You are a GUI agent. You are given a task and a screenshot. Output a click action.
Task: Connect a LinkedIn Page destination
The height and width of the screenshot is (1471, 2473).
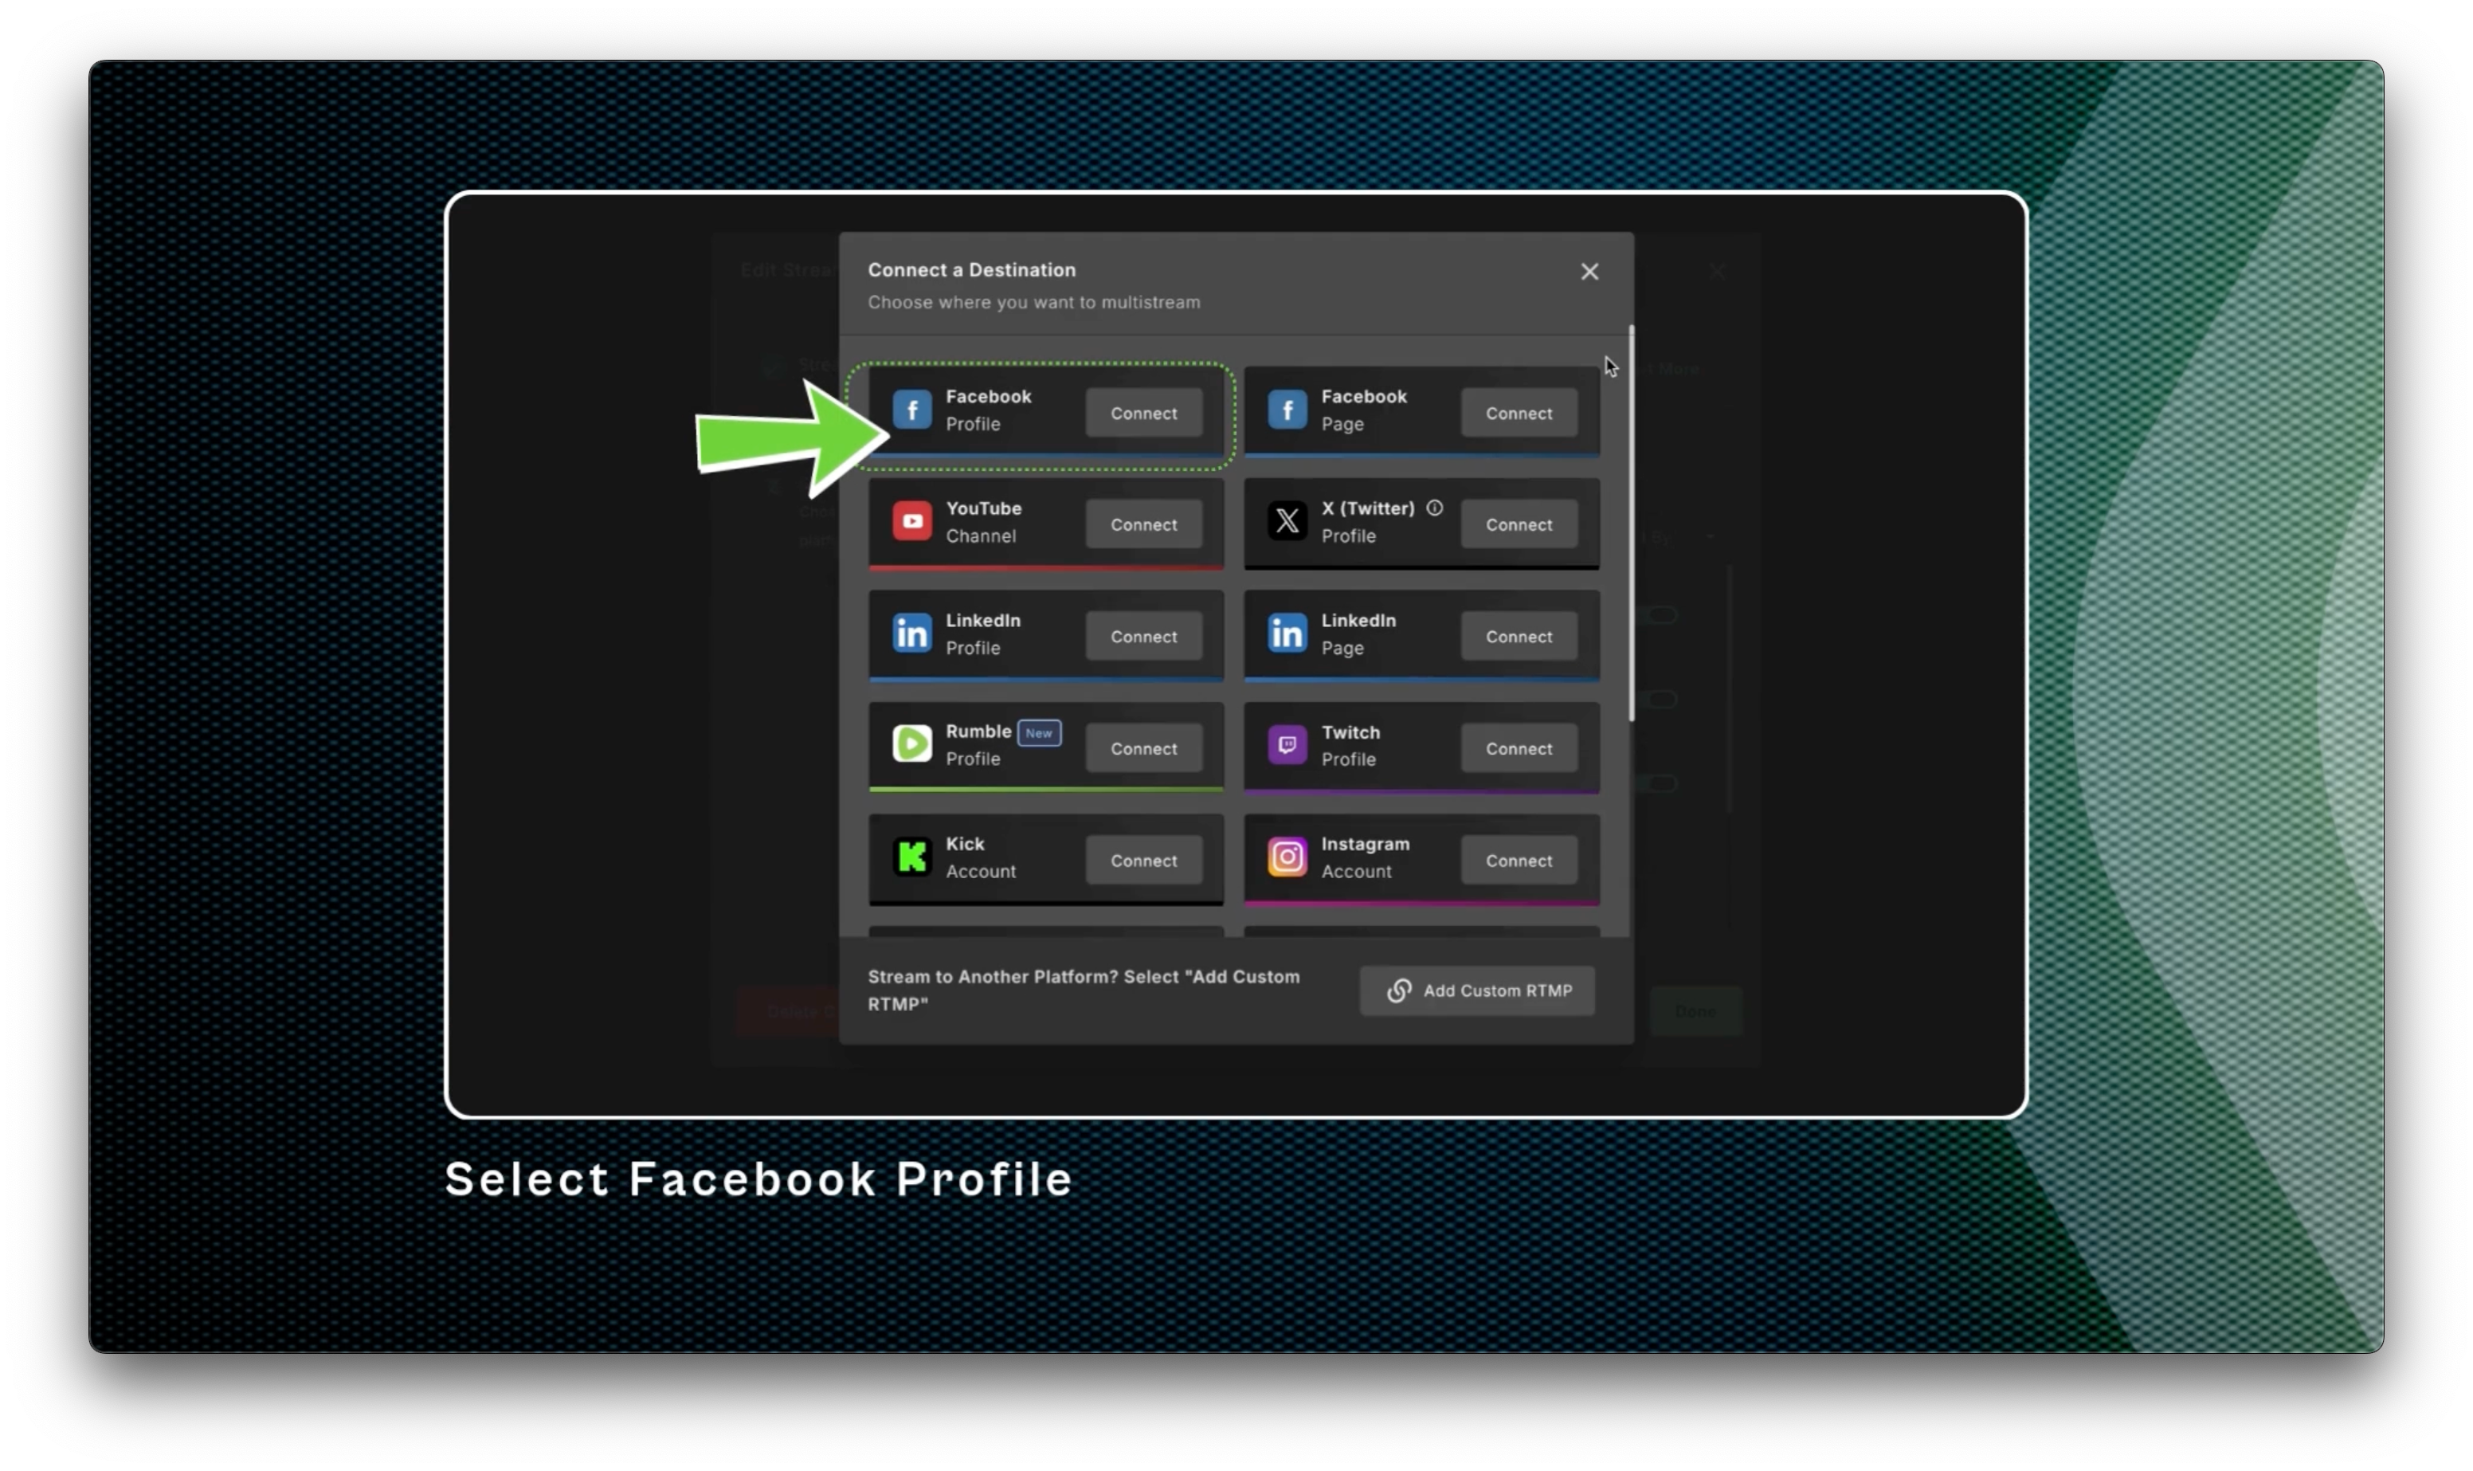tap(1519, 637)
